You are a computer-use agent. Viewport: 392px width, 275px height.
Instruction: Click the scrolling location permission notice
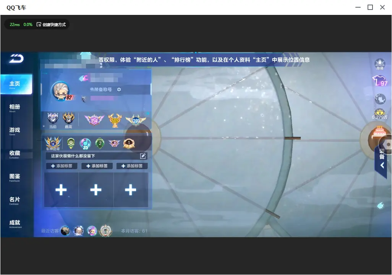204,60
